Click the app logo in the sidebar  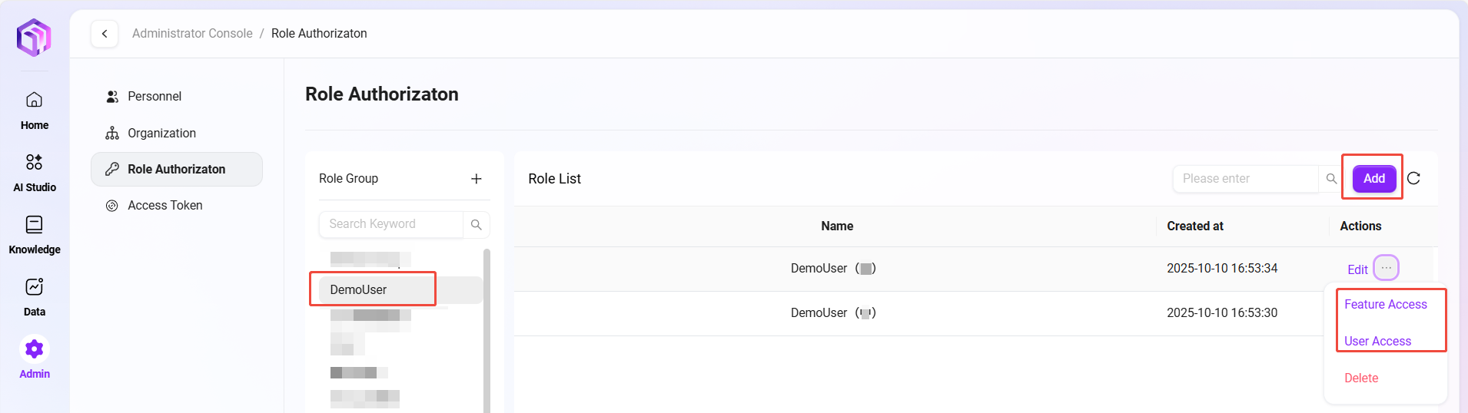coord(34,38)
